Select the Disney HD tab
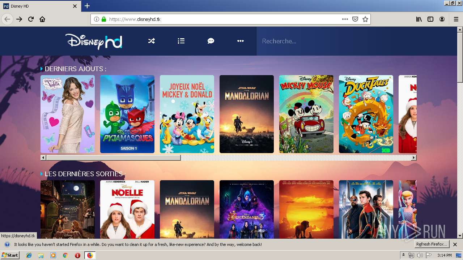463x260 pixels. [x=40, y=6]
